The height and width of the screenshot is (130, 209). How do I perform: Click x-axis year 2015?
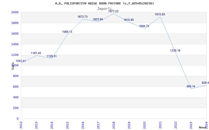pyautogui.click(x=67, y=125)
